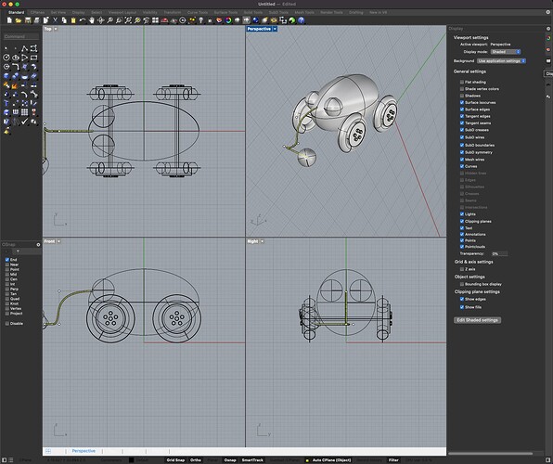Toggle the Clipping planes checkbox
Screen dimensions: 553x464
tap(462, 221)
